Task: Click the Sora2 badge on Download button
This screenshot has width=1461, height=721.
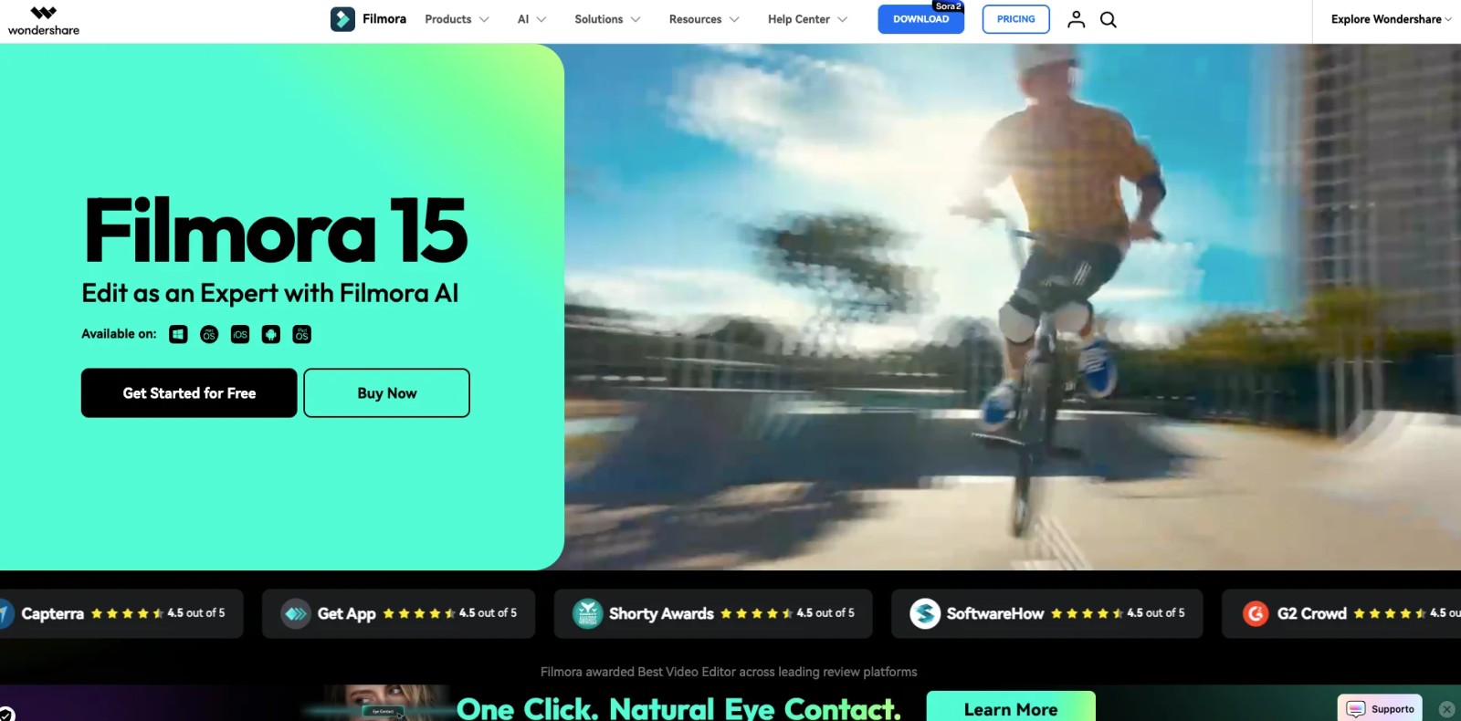Action: click(948, 6)
